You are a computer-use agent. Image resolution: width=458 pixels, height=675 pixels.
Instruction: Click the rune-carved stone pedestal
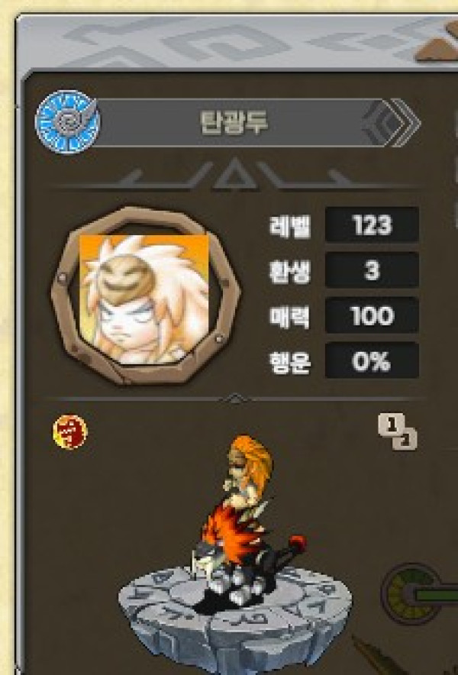point(235,620)
